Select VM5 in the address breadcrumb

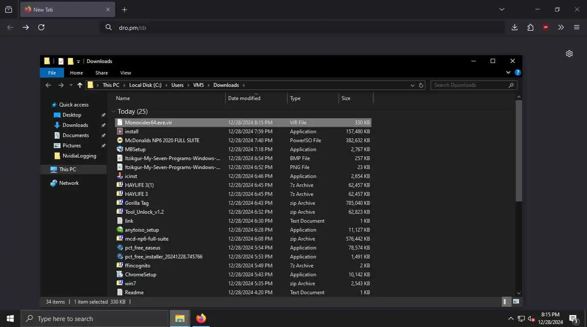[198, 85]
